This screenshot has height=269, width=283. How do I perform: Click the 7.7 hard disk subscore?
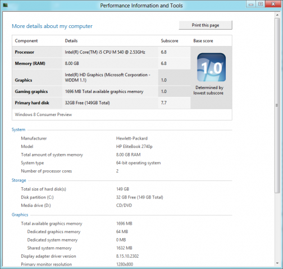coord(163,103)
